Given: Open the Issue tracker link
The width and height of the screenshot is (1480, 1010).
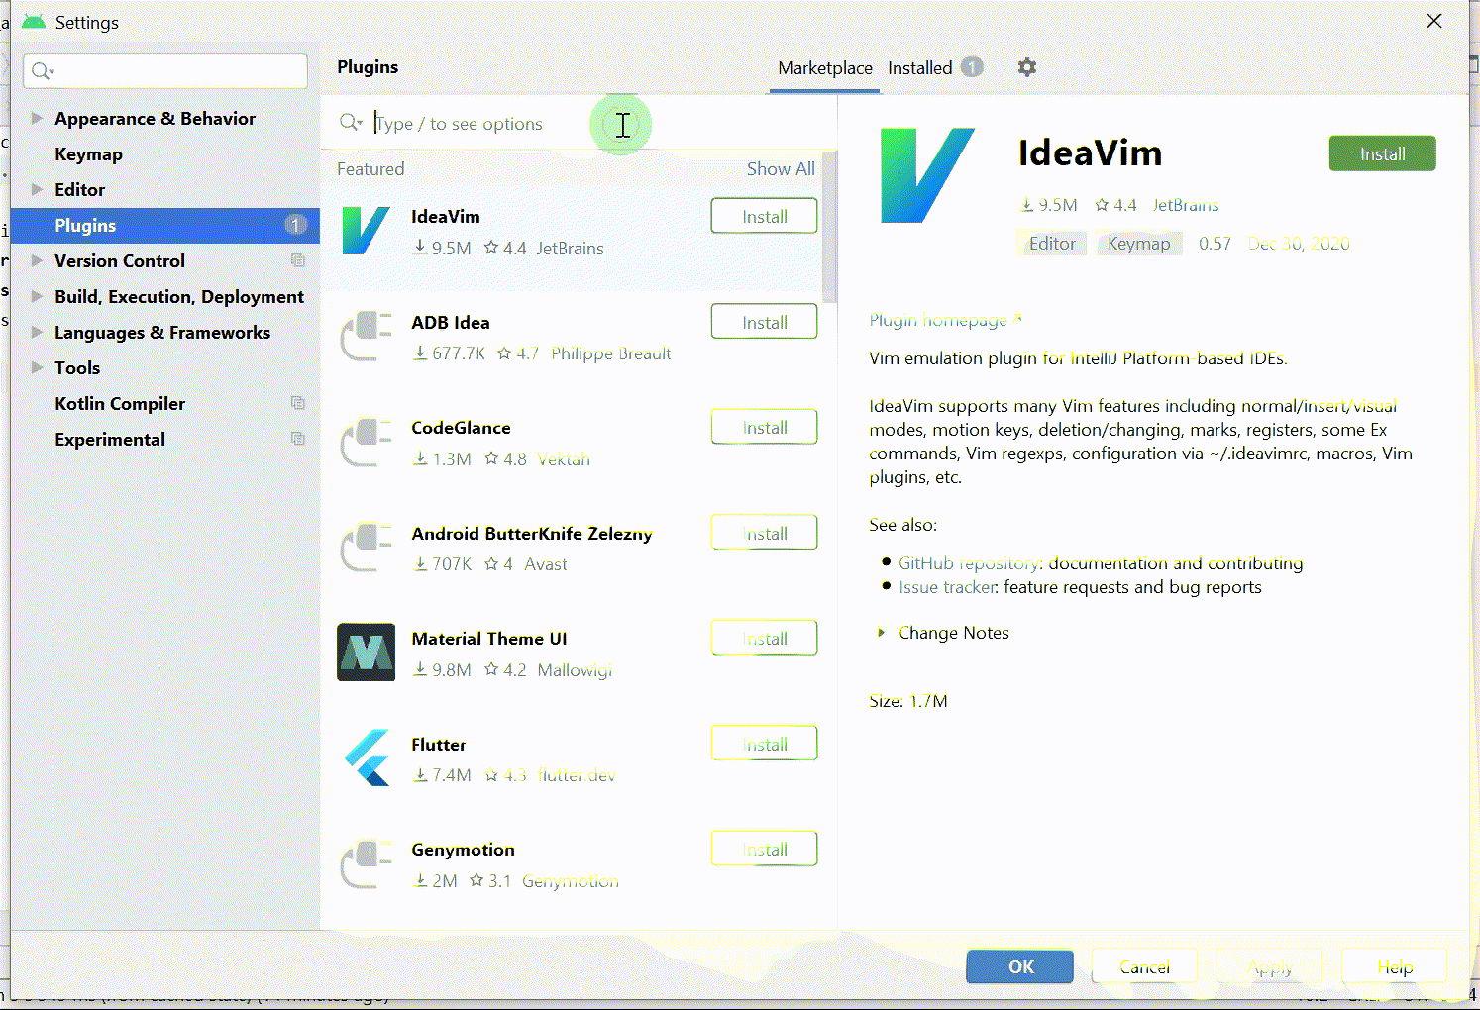Looking at the screenshot, I should tap(947, 586).
